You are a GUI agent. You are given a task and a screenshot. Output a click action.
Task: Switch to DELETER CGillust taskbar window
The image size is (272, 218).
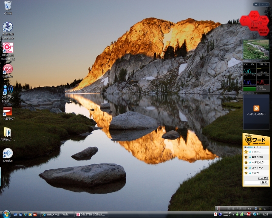click(x=91, y=214)
